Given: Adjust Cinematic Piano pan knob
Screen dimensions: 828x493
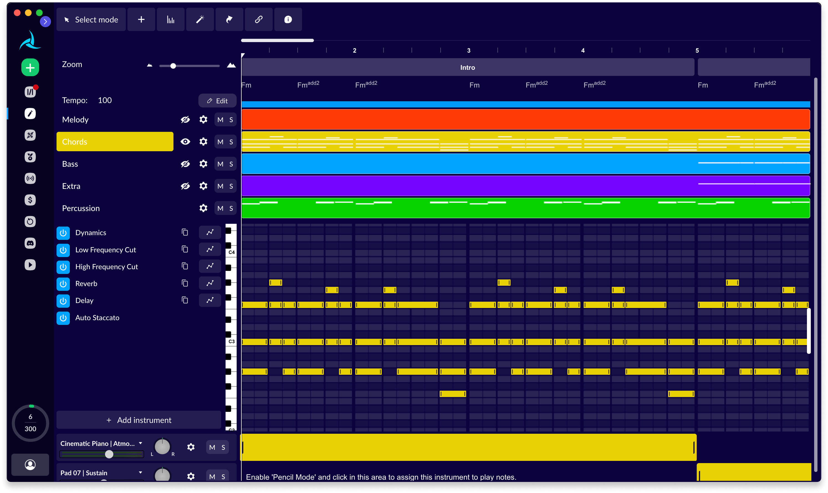Looking at the screenshot, I should 162,447.
